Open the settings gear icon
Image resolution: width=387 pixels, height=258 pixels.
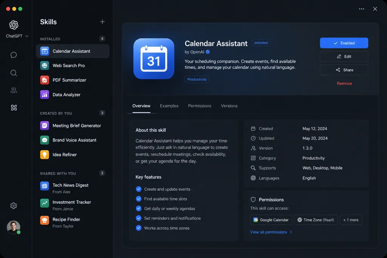coord(14,205)
